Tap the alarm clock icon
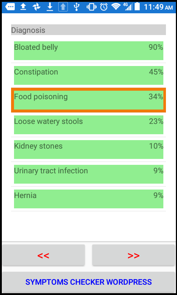Screen dimensions: 177x295 tap(104, 7)
